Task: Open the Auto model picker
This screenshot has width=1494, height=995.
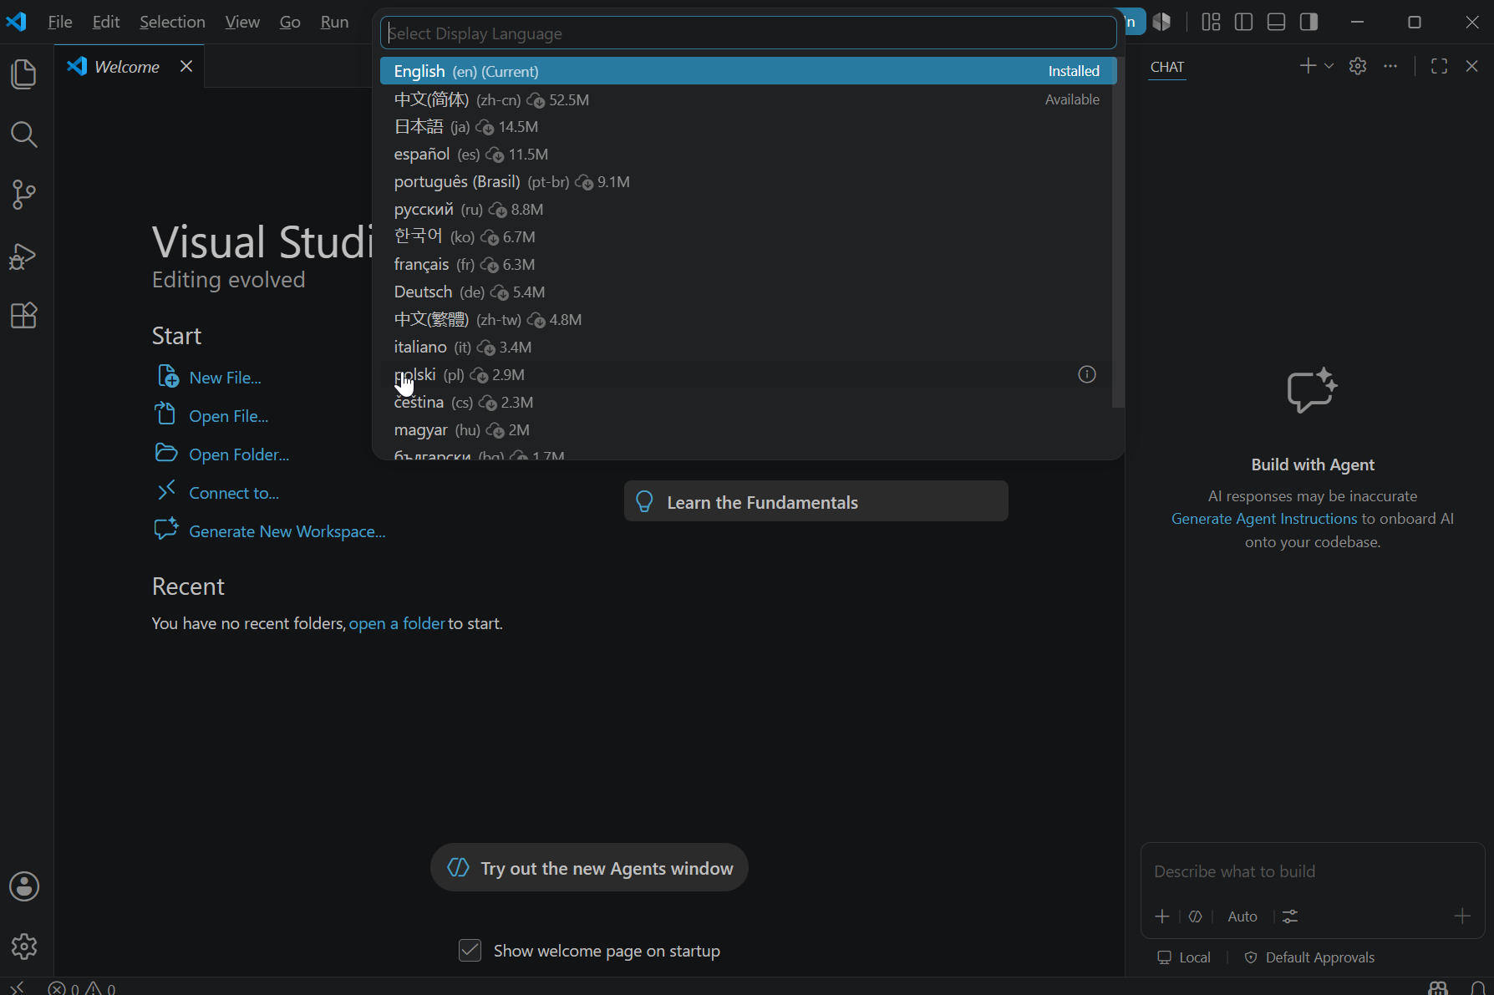Action: 1242,916
